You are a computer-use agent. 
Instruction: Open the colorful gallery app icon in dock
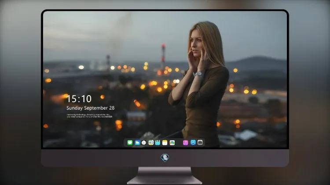(x=172, y=143)
